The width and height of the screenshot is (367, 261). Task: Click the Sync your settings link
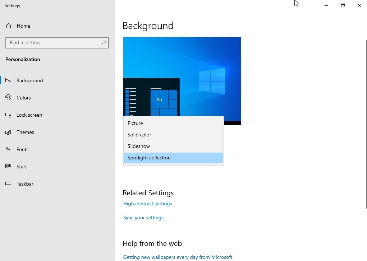tap(143, 218)
